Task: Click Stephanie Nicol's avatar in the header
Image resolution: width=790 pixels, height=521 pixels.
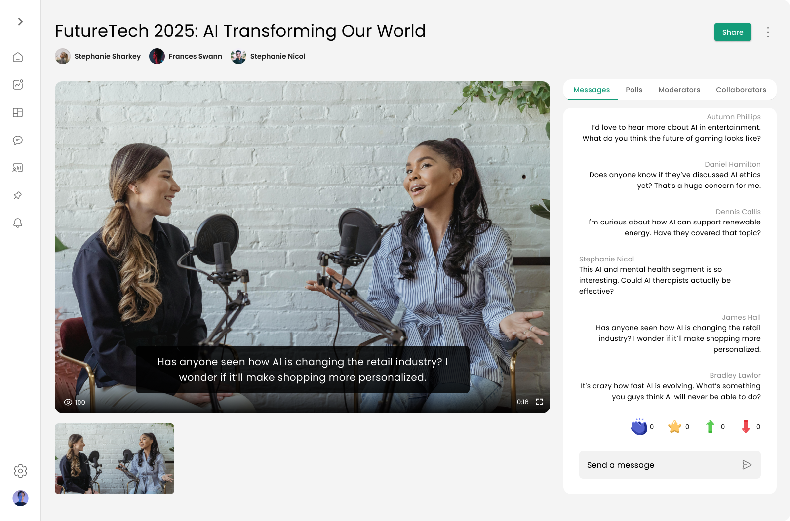Action: [x=238, y=56]
